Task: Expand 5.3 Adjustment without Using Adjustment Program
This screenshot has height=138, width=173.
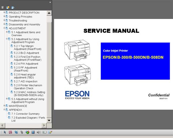Action: click(7, 99)
